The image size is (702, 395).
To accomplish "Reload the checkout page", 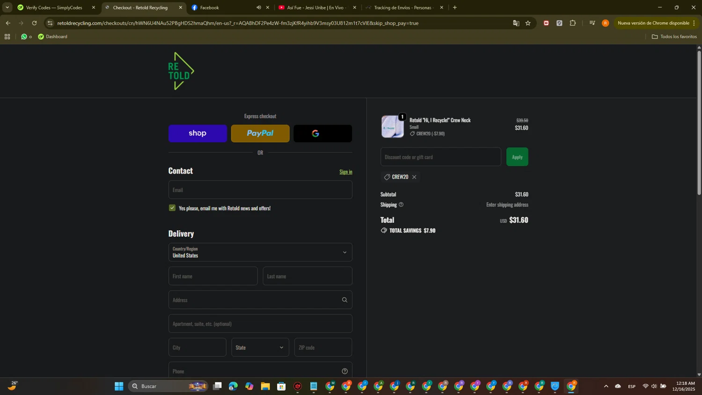I will coord(34,23).
